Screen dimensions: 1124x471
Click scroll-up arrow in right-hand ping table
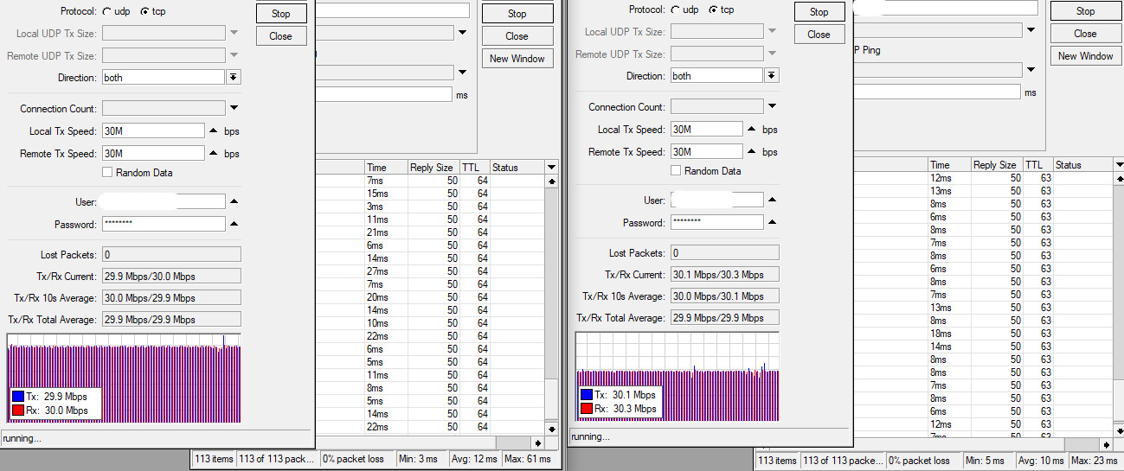click(x=1118, y=179)
